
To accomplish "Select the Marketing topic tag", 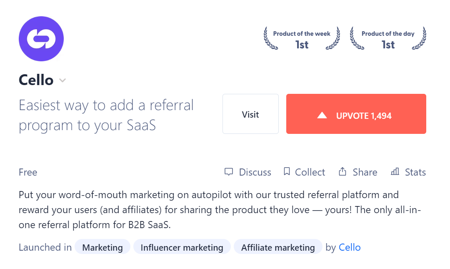I will [102, 247].
